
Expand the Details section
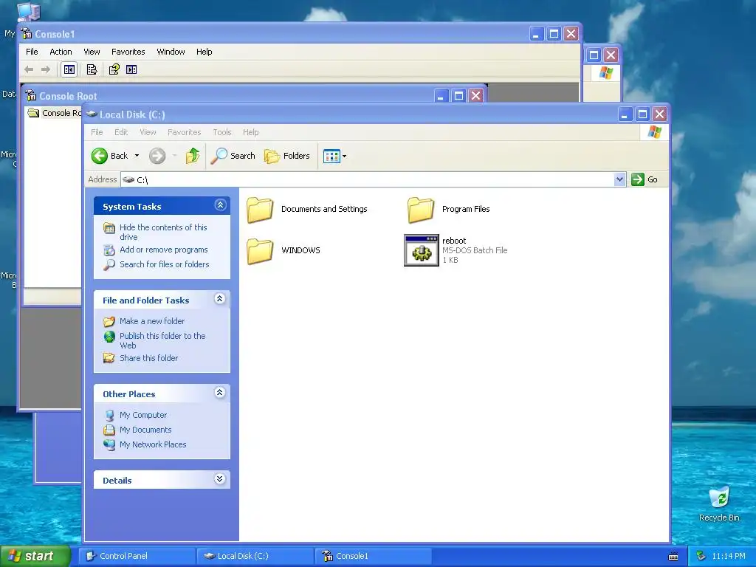220,478
